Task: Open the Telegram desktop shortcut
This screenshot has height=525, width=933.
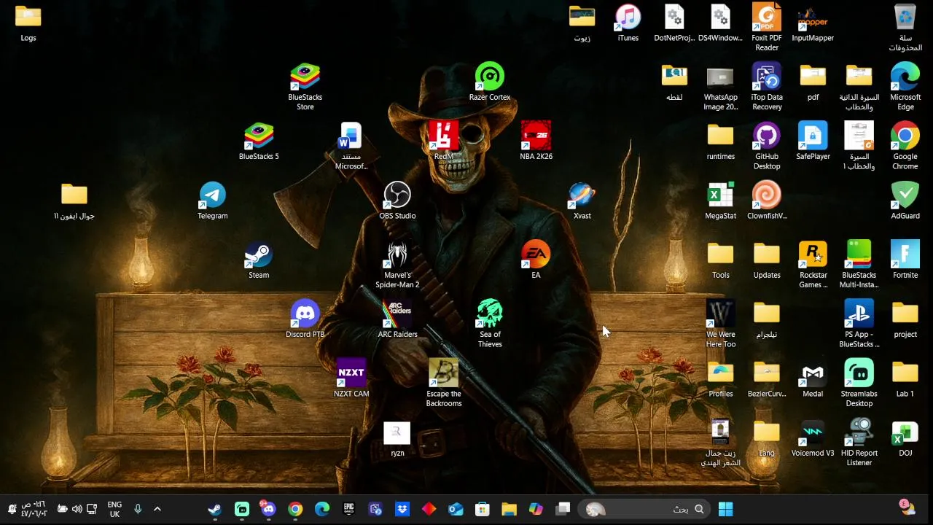Action: [213, 201]
